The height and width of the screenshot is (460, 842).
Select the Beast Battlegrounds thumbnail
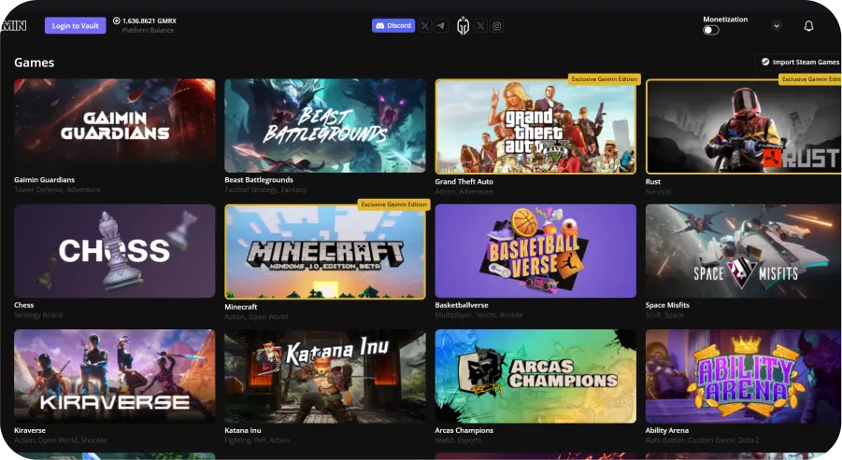coord(324,125)
